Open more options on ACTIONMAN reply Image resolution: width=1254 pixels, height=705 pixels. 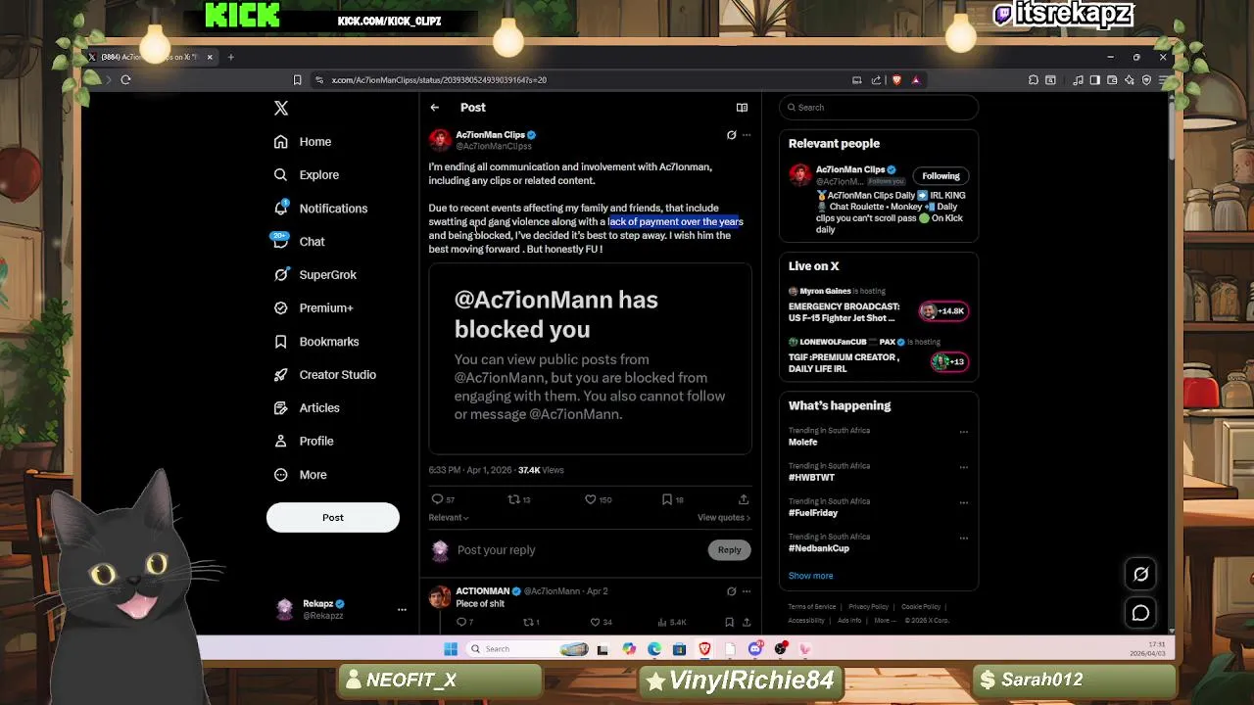click(747, 591)
